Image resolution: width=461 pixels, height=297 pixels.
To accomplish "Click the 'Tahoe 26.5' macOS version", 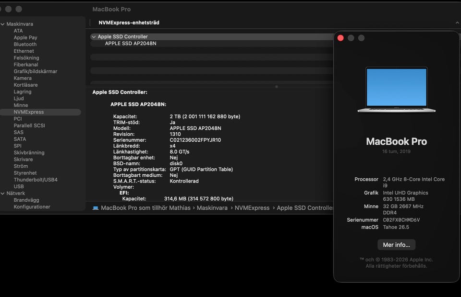I will 396,227.
